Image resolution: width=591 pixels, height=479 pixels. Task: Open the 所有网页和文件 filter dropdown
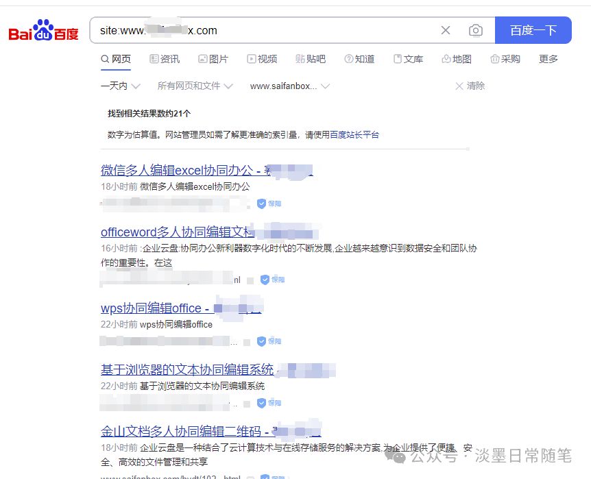point(195,86)
